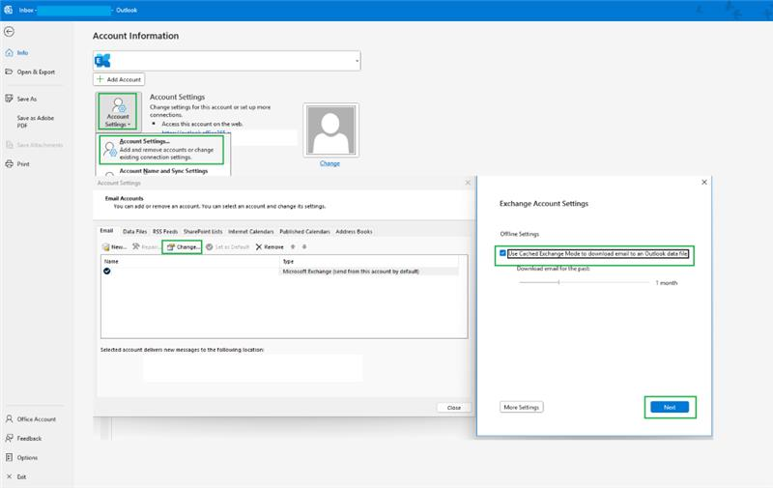Close the Account Settings dialog with X
This screenshot has width=773, height=488.
(x=468, y=183)
